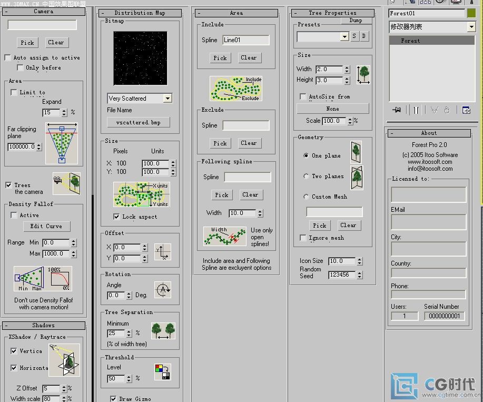Click the Forest01 object name field
Viewport: 483px width, 402px height.
point(427,13)
